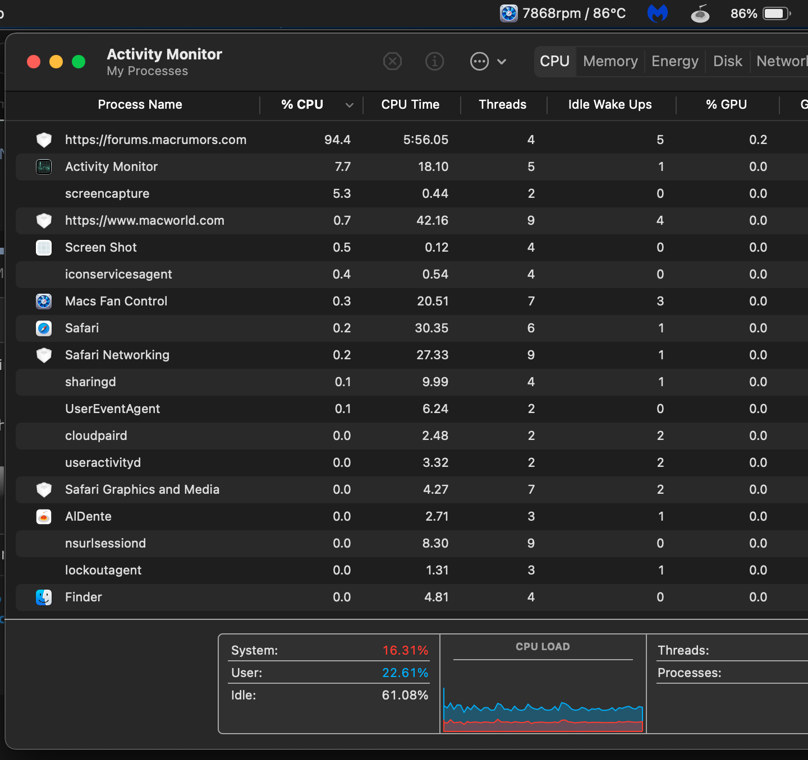Select the sharingd process row
Image resolution: width=808 pixels, height=760 pixels.
(412, 382)
